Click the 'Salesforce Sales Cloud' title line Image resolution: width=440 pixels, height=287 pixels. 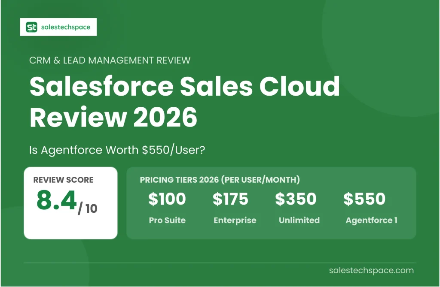185,86
